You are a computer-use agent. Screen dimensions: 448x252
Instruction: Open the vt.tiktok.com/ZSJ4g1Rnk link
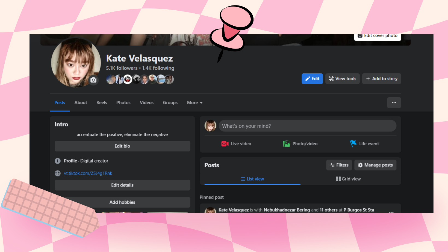(88, 173)
